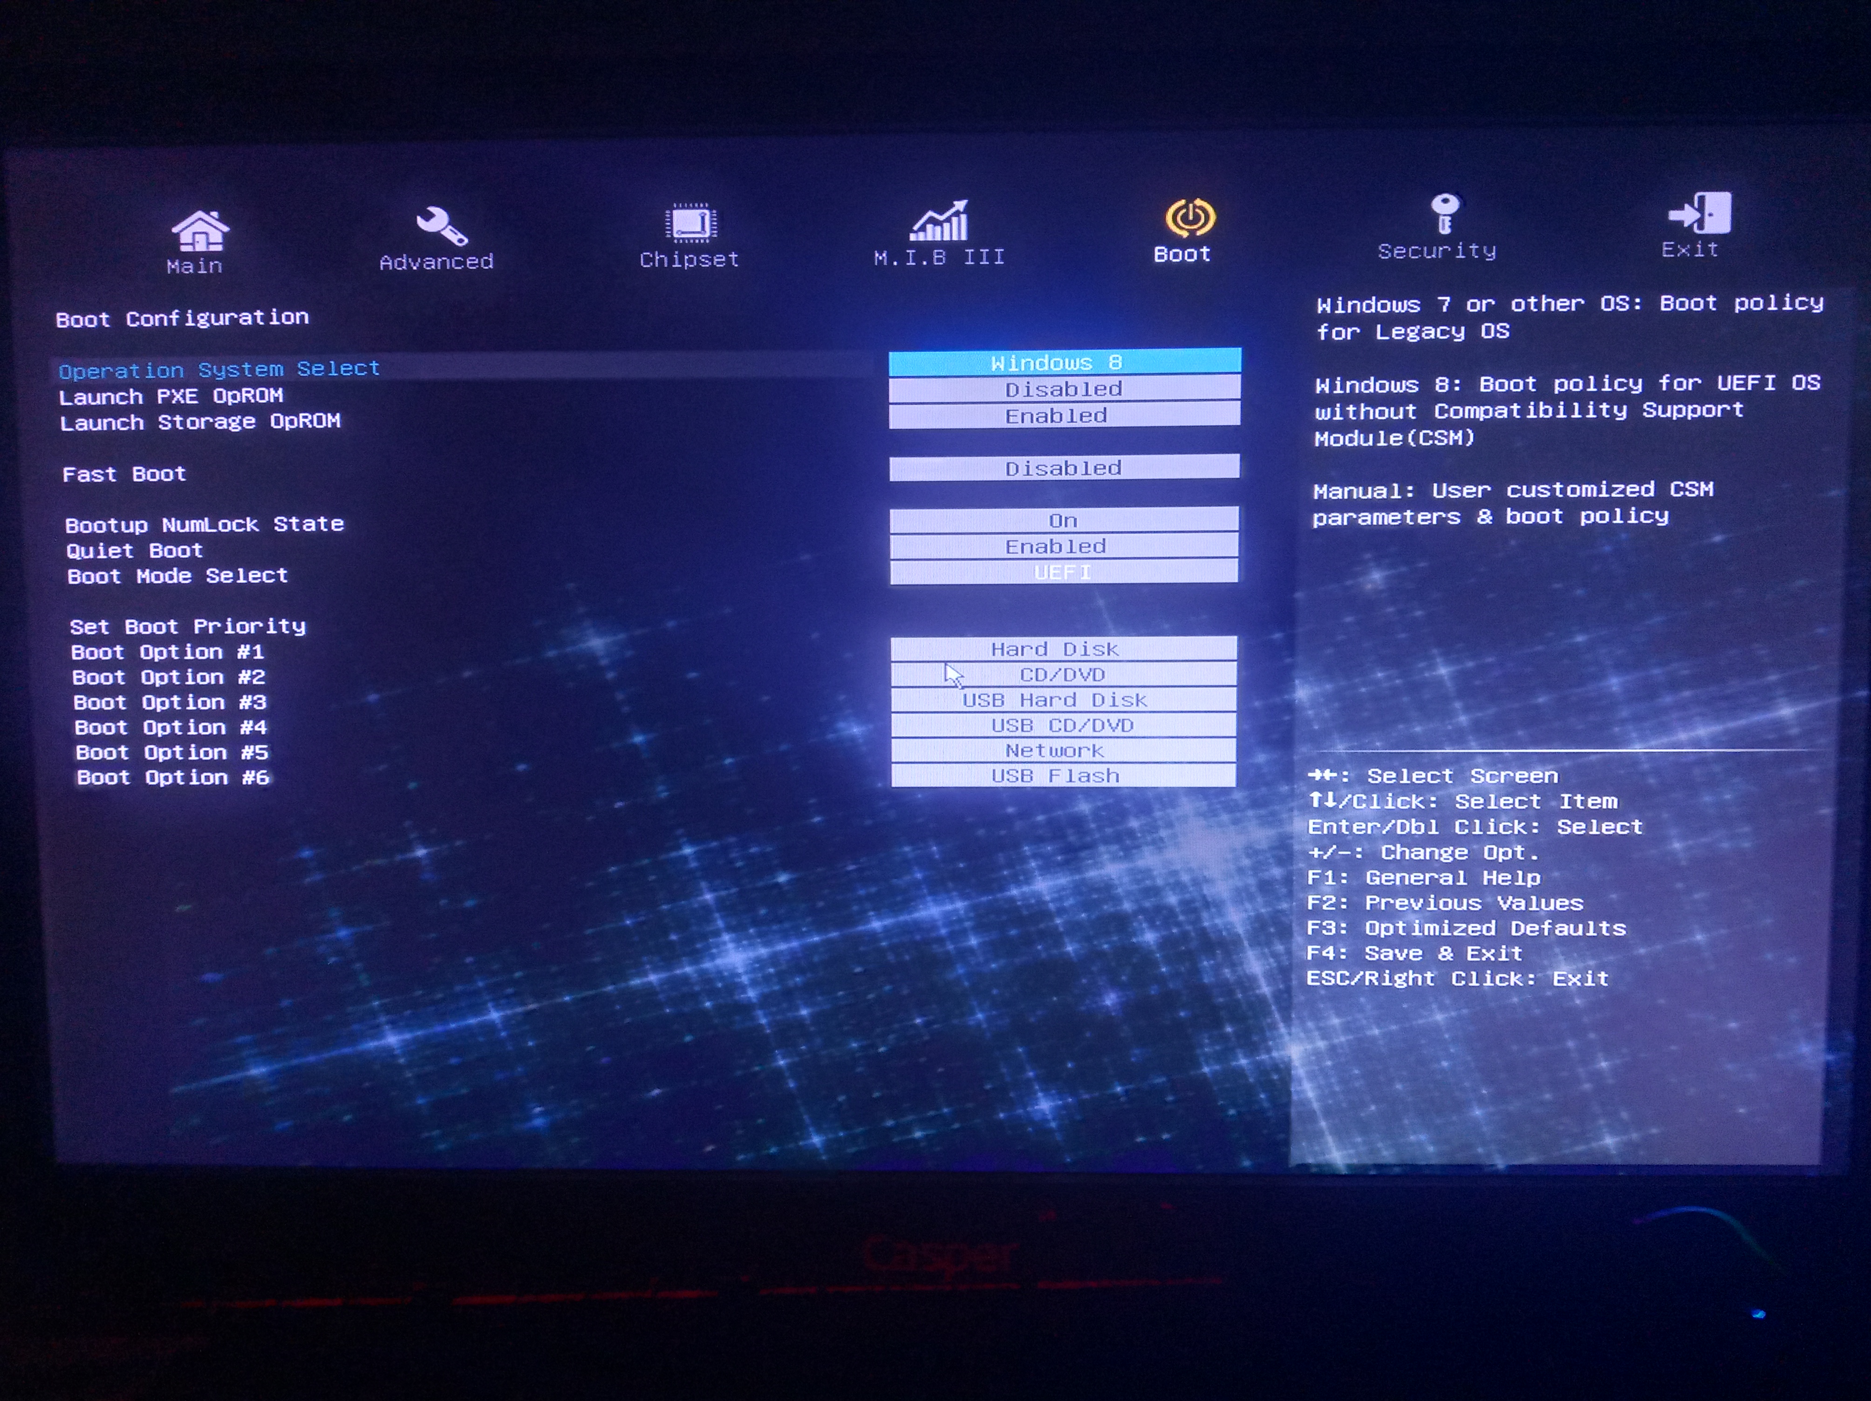Select the Operation System Select item
Screen dimensions: 1871x1401
pos(219,369)
